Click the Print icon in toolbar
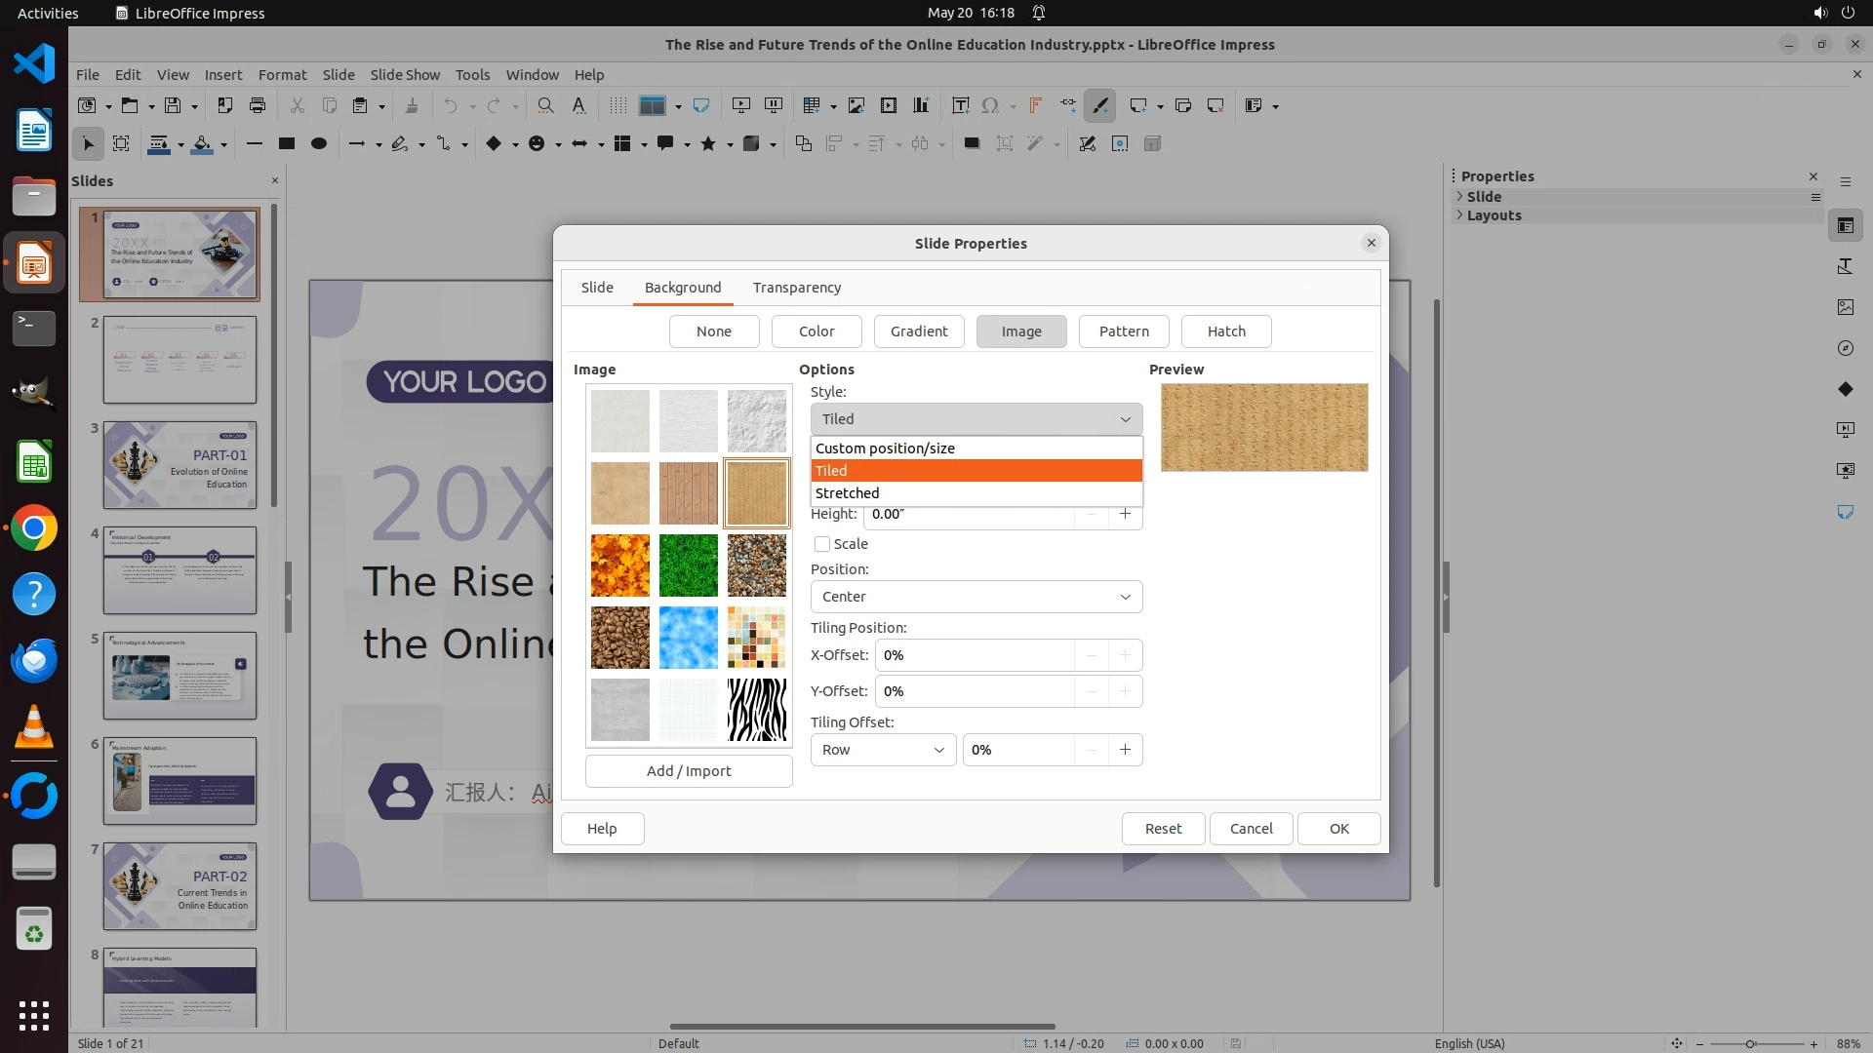Viewport: 1873px width, 1053px height. 258,105
